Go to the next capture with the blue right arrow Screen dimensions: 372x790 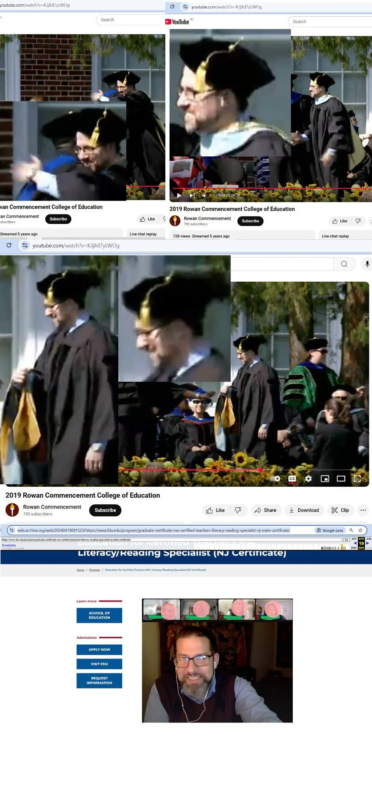[x=368, y=543]
